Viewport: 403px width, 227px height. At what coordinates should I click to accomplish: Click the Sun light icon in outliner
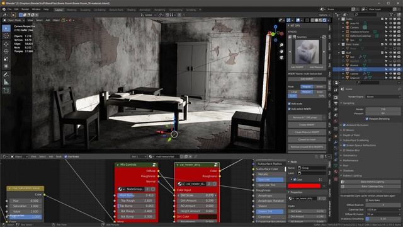347,40
